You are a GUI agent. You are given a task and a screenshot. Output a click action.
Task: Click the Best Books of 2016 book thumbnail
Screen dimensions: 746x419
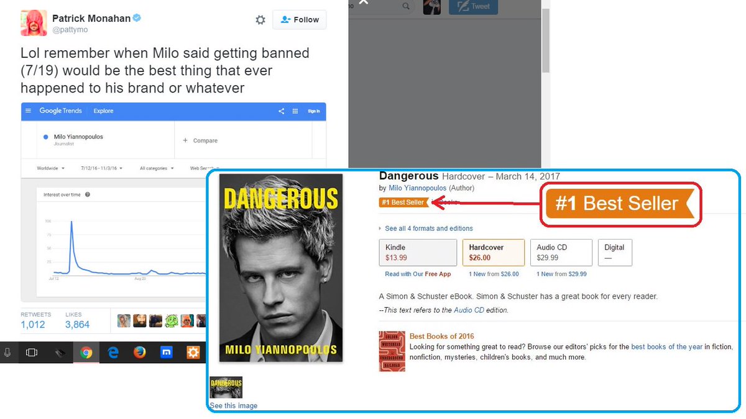tap(392, 351)
